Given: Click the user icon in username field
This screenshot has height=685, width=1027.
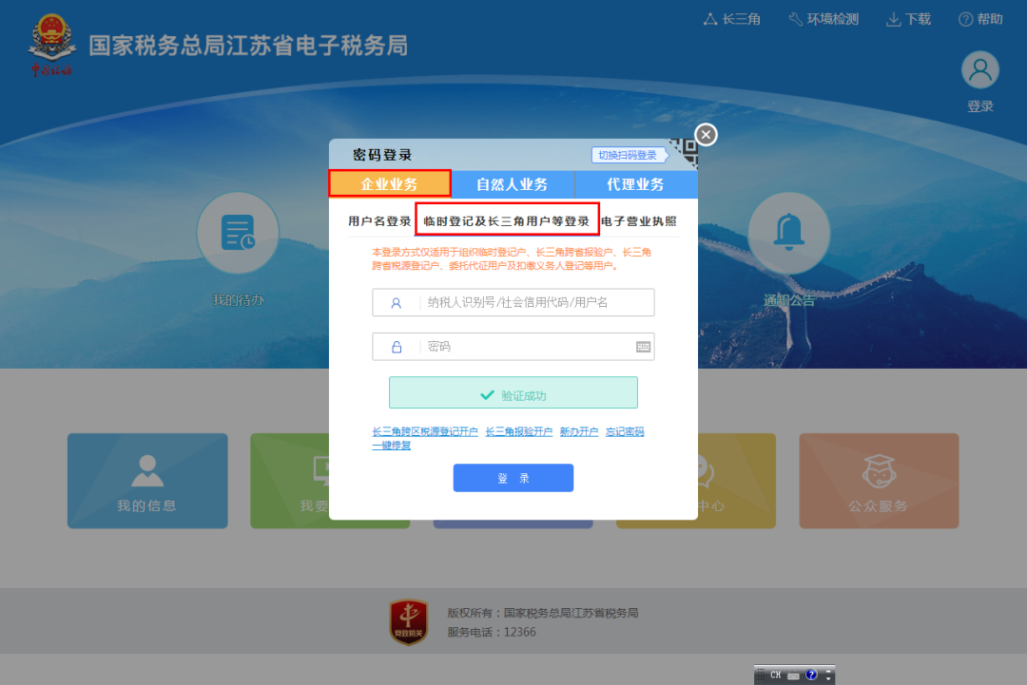Looking at the screenshot, I should [x=397, y=303].
